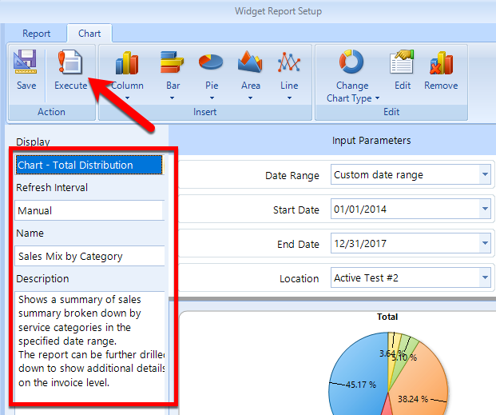Expand the Date Range dropdown
The height and width of the screenshot is (415, 496).
[x=485, y=175]
